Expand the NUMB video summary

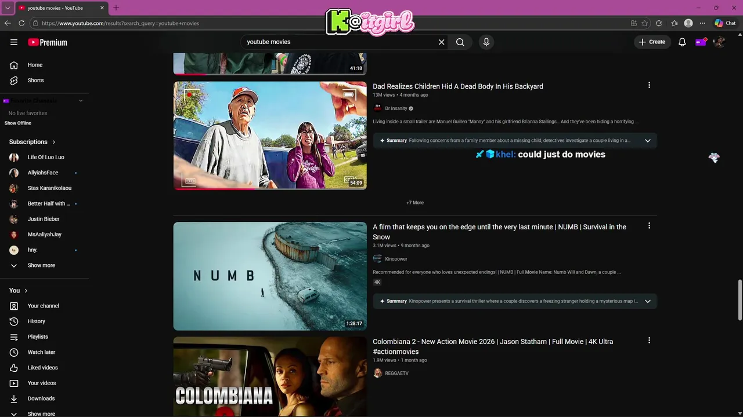648,301
